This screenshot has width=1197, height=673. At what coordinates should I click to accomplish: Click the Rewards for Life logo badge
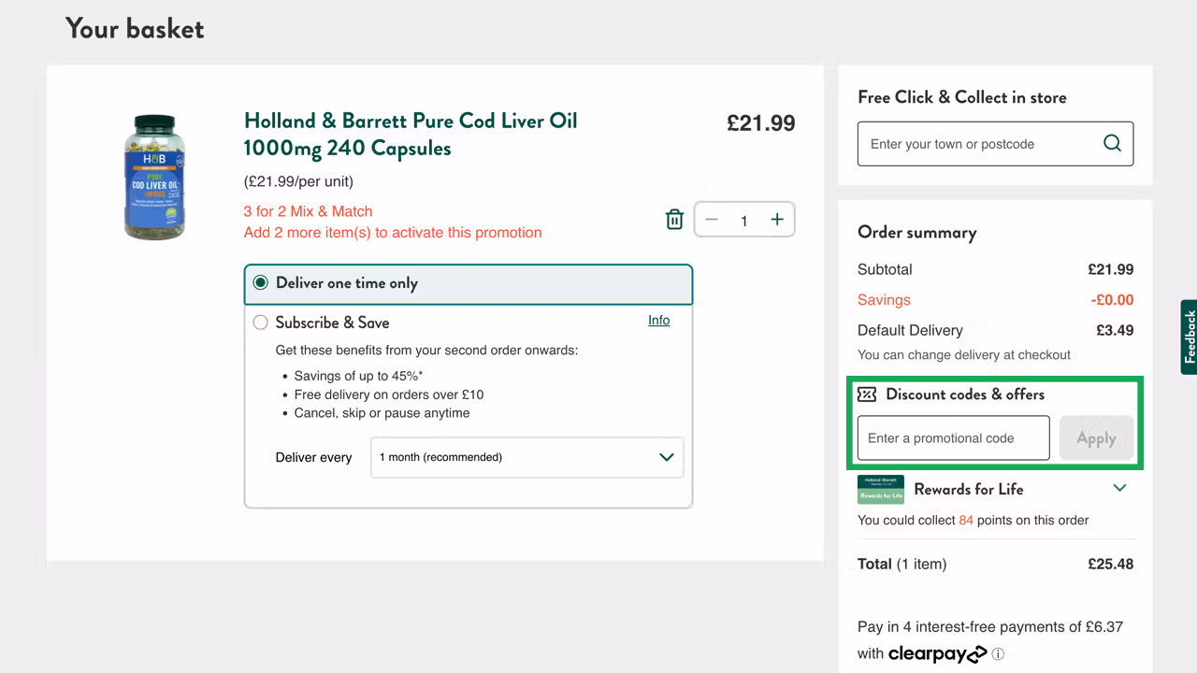[x=880, y=489]
